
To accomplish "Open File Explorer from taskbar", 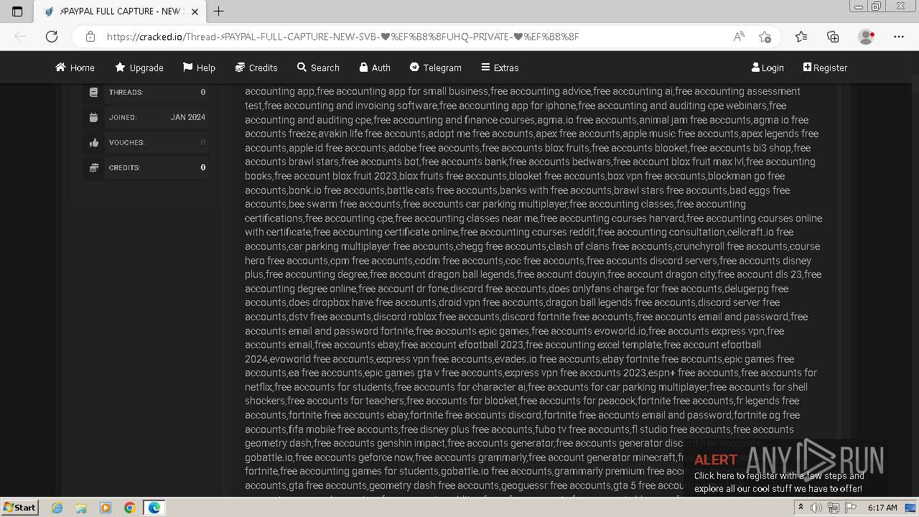I will pyautogui.click(x=81, y=508).
